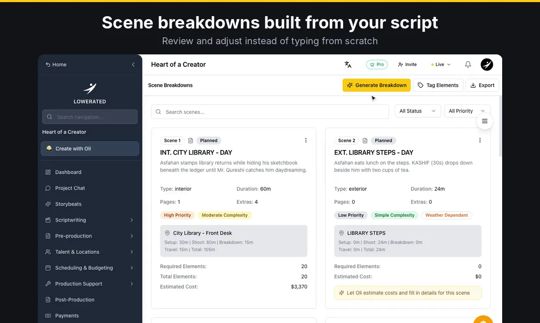The height and width of the screenshot is (323, 540).
Task: Open the notifications bell
Action: pyautogui.click(x=468, y=65)
